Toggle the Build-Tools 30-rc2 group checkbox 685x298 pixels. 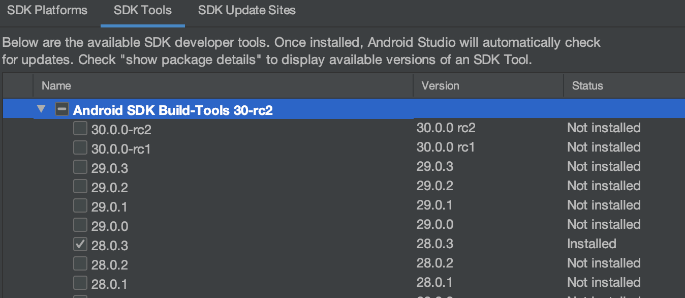pos(62,109)
